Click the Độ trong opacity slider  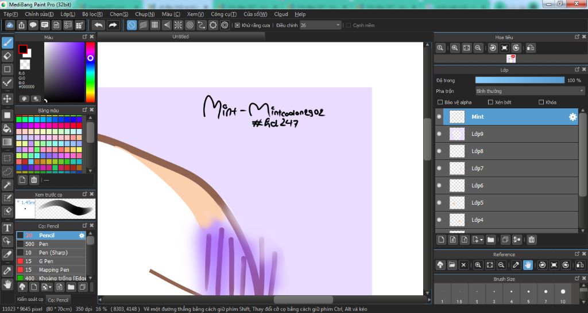520,80
